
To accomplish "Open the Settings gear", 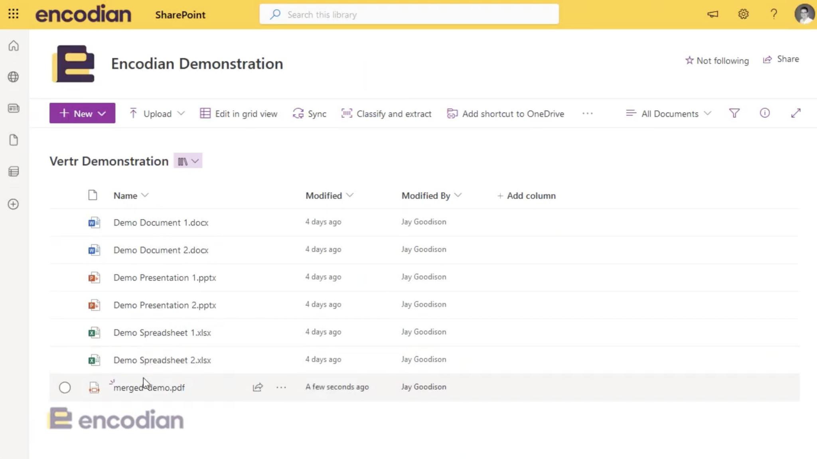I will click(743, 14).
